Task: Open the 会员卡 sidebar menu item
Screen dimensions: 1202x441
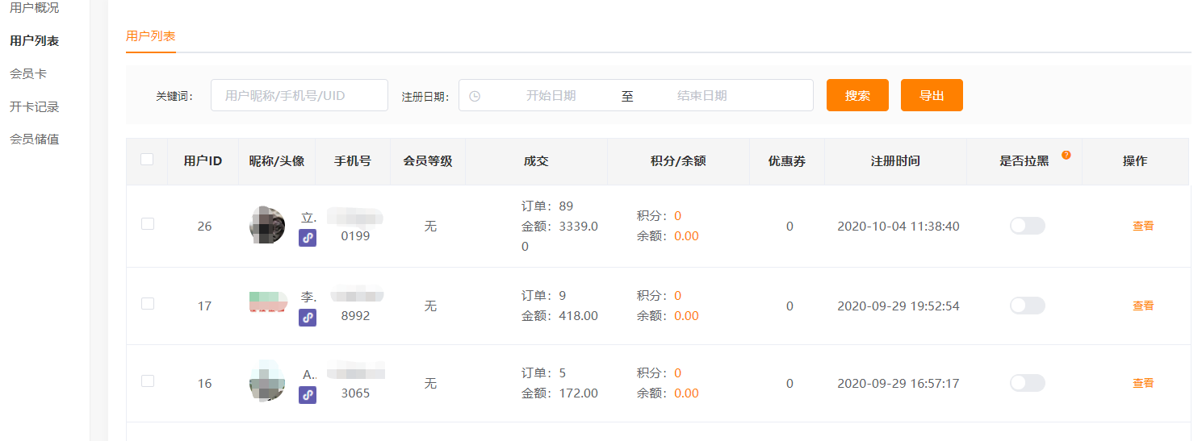Action: click(x=28, y=73)
